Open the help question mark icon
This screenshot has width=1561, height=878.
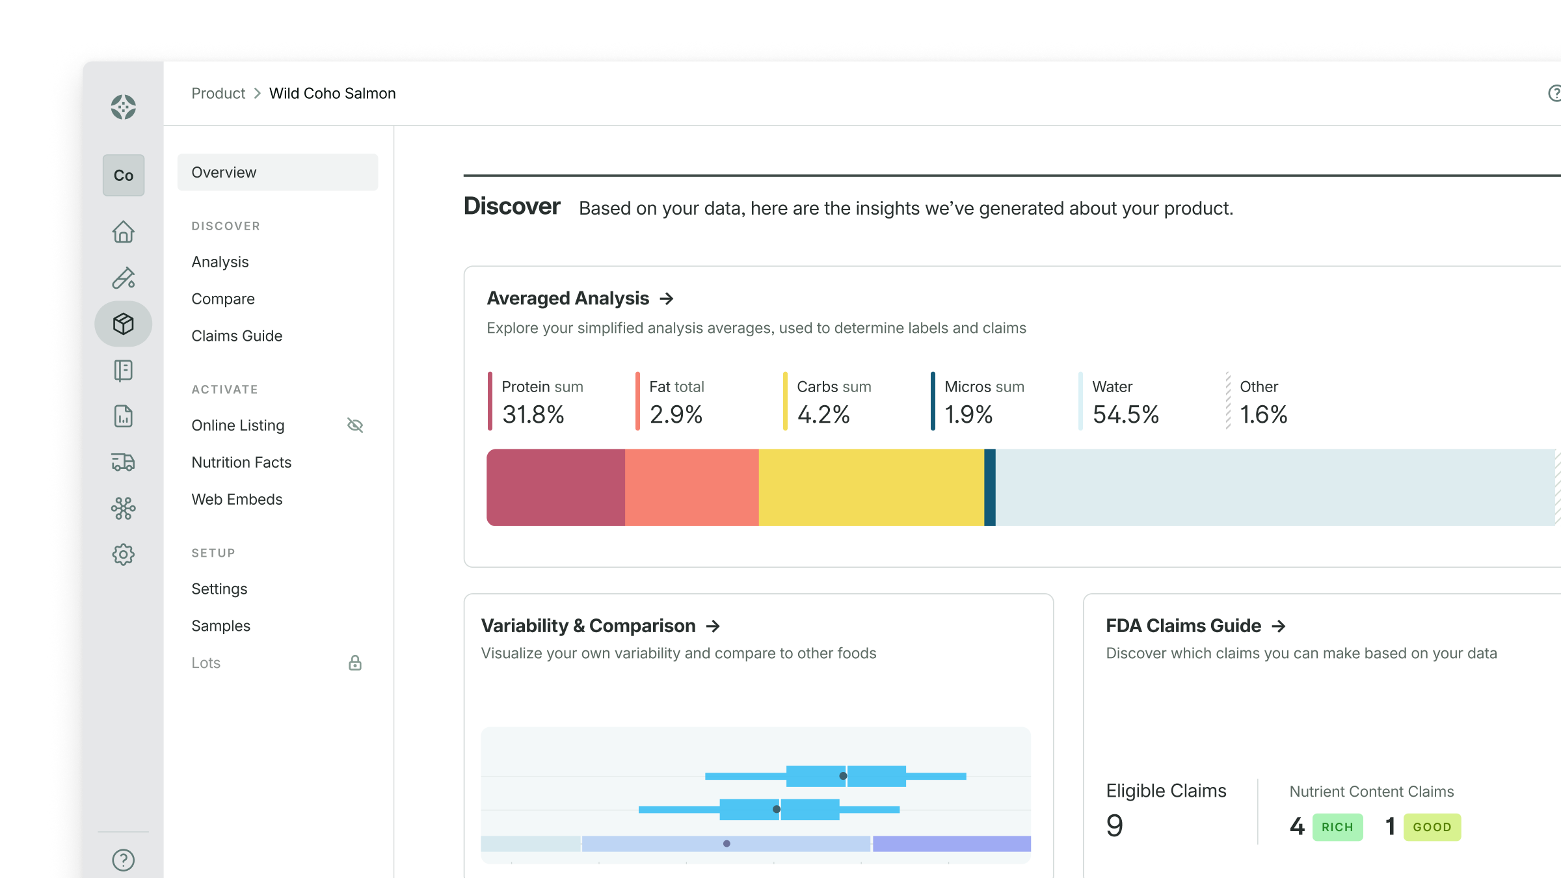123,860
